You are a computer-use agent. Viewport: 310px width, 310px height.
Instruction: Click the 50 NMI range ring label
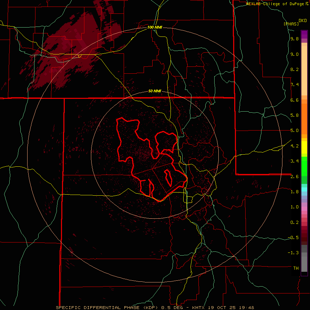(x=155, y=91)
